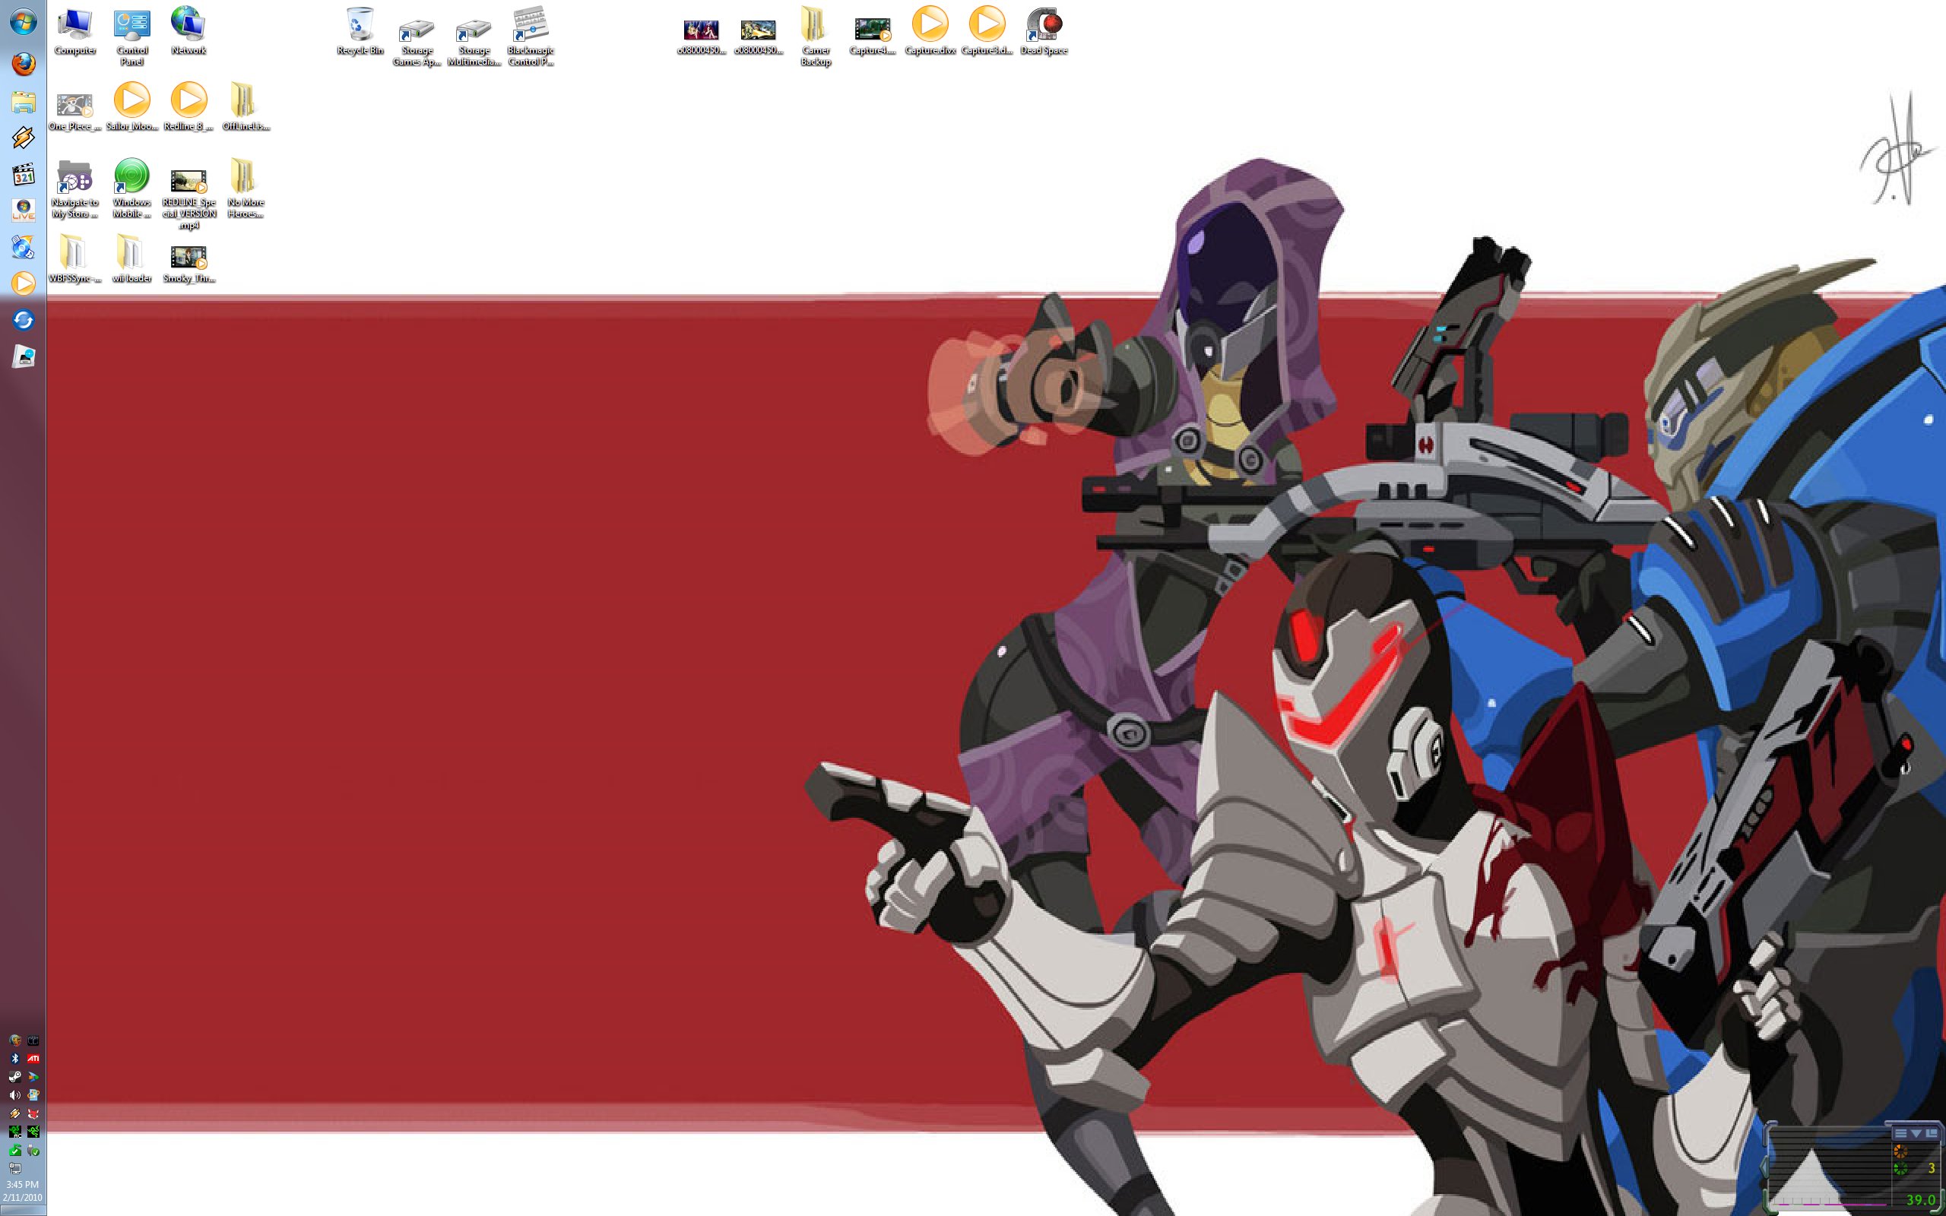Click the blue sync arrows taskbar icon
The height and width of the screenshot is (1216, 1946).
coord(23,320)
